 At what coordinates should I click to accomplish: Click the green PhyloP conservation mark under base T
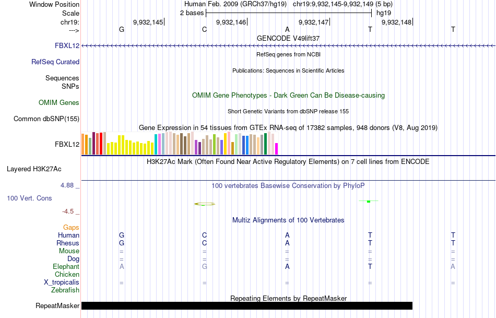(369, 201)
